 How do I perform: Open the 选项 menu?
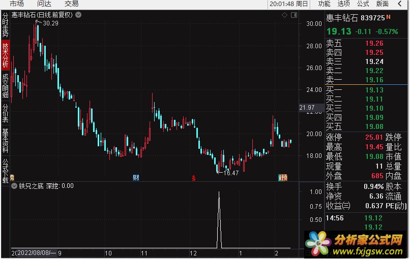tap(344, 4)
